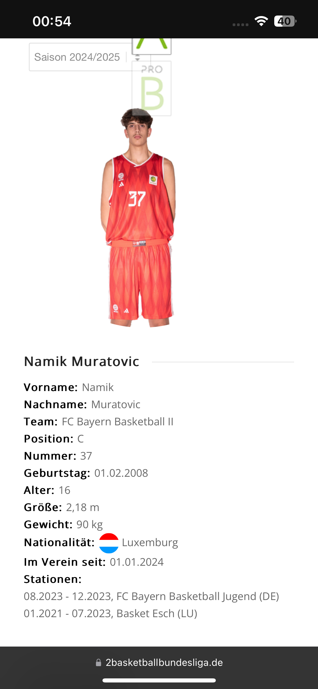This screenshot has height=689, width=318.
Task: Tap the Geburtstag value 01.02.2008
Action: pyautogui.click(x=121, y=473)
